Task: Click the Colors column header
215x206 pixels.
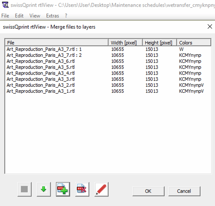Action: [x=194, y=43]
